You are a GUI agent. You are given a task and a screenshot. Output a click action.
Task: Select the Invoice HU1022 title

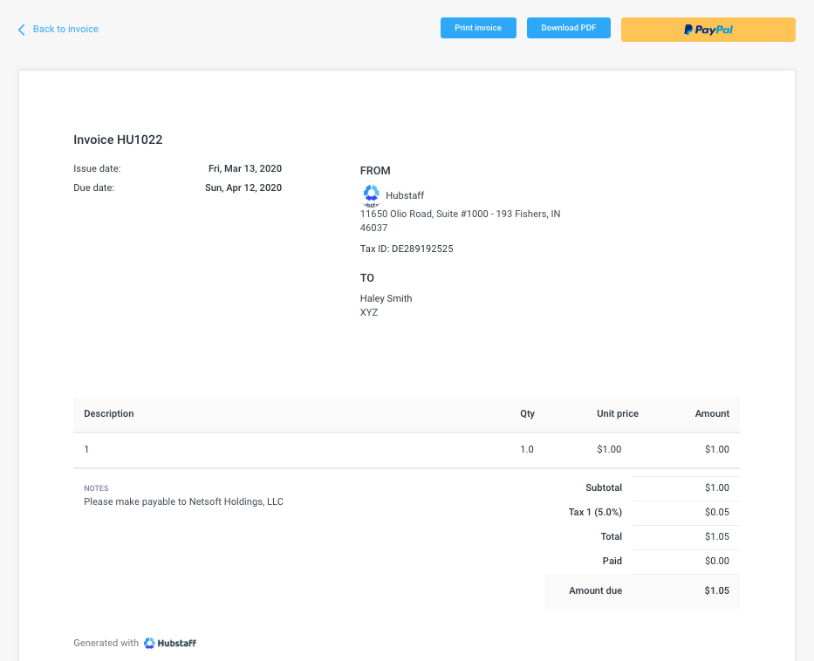[118, 140]
